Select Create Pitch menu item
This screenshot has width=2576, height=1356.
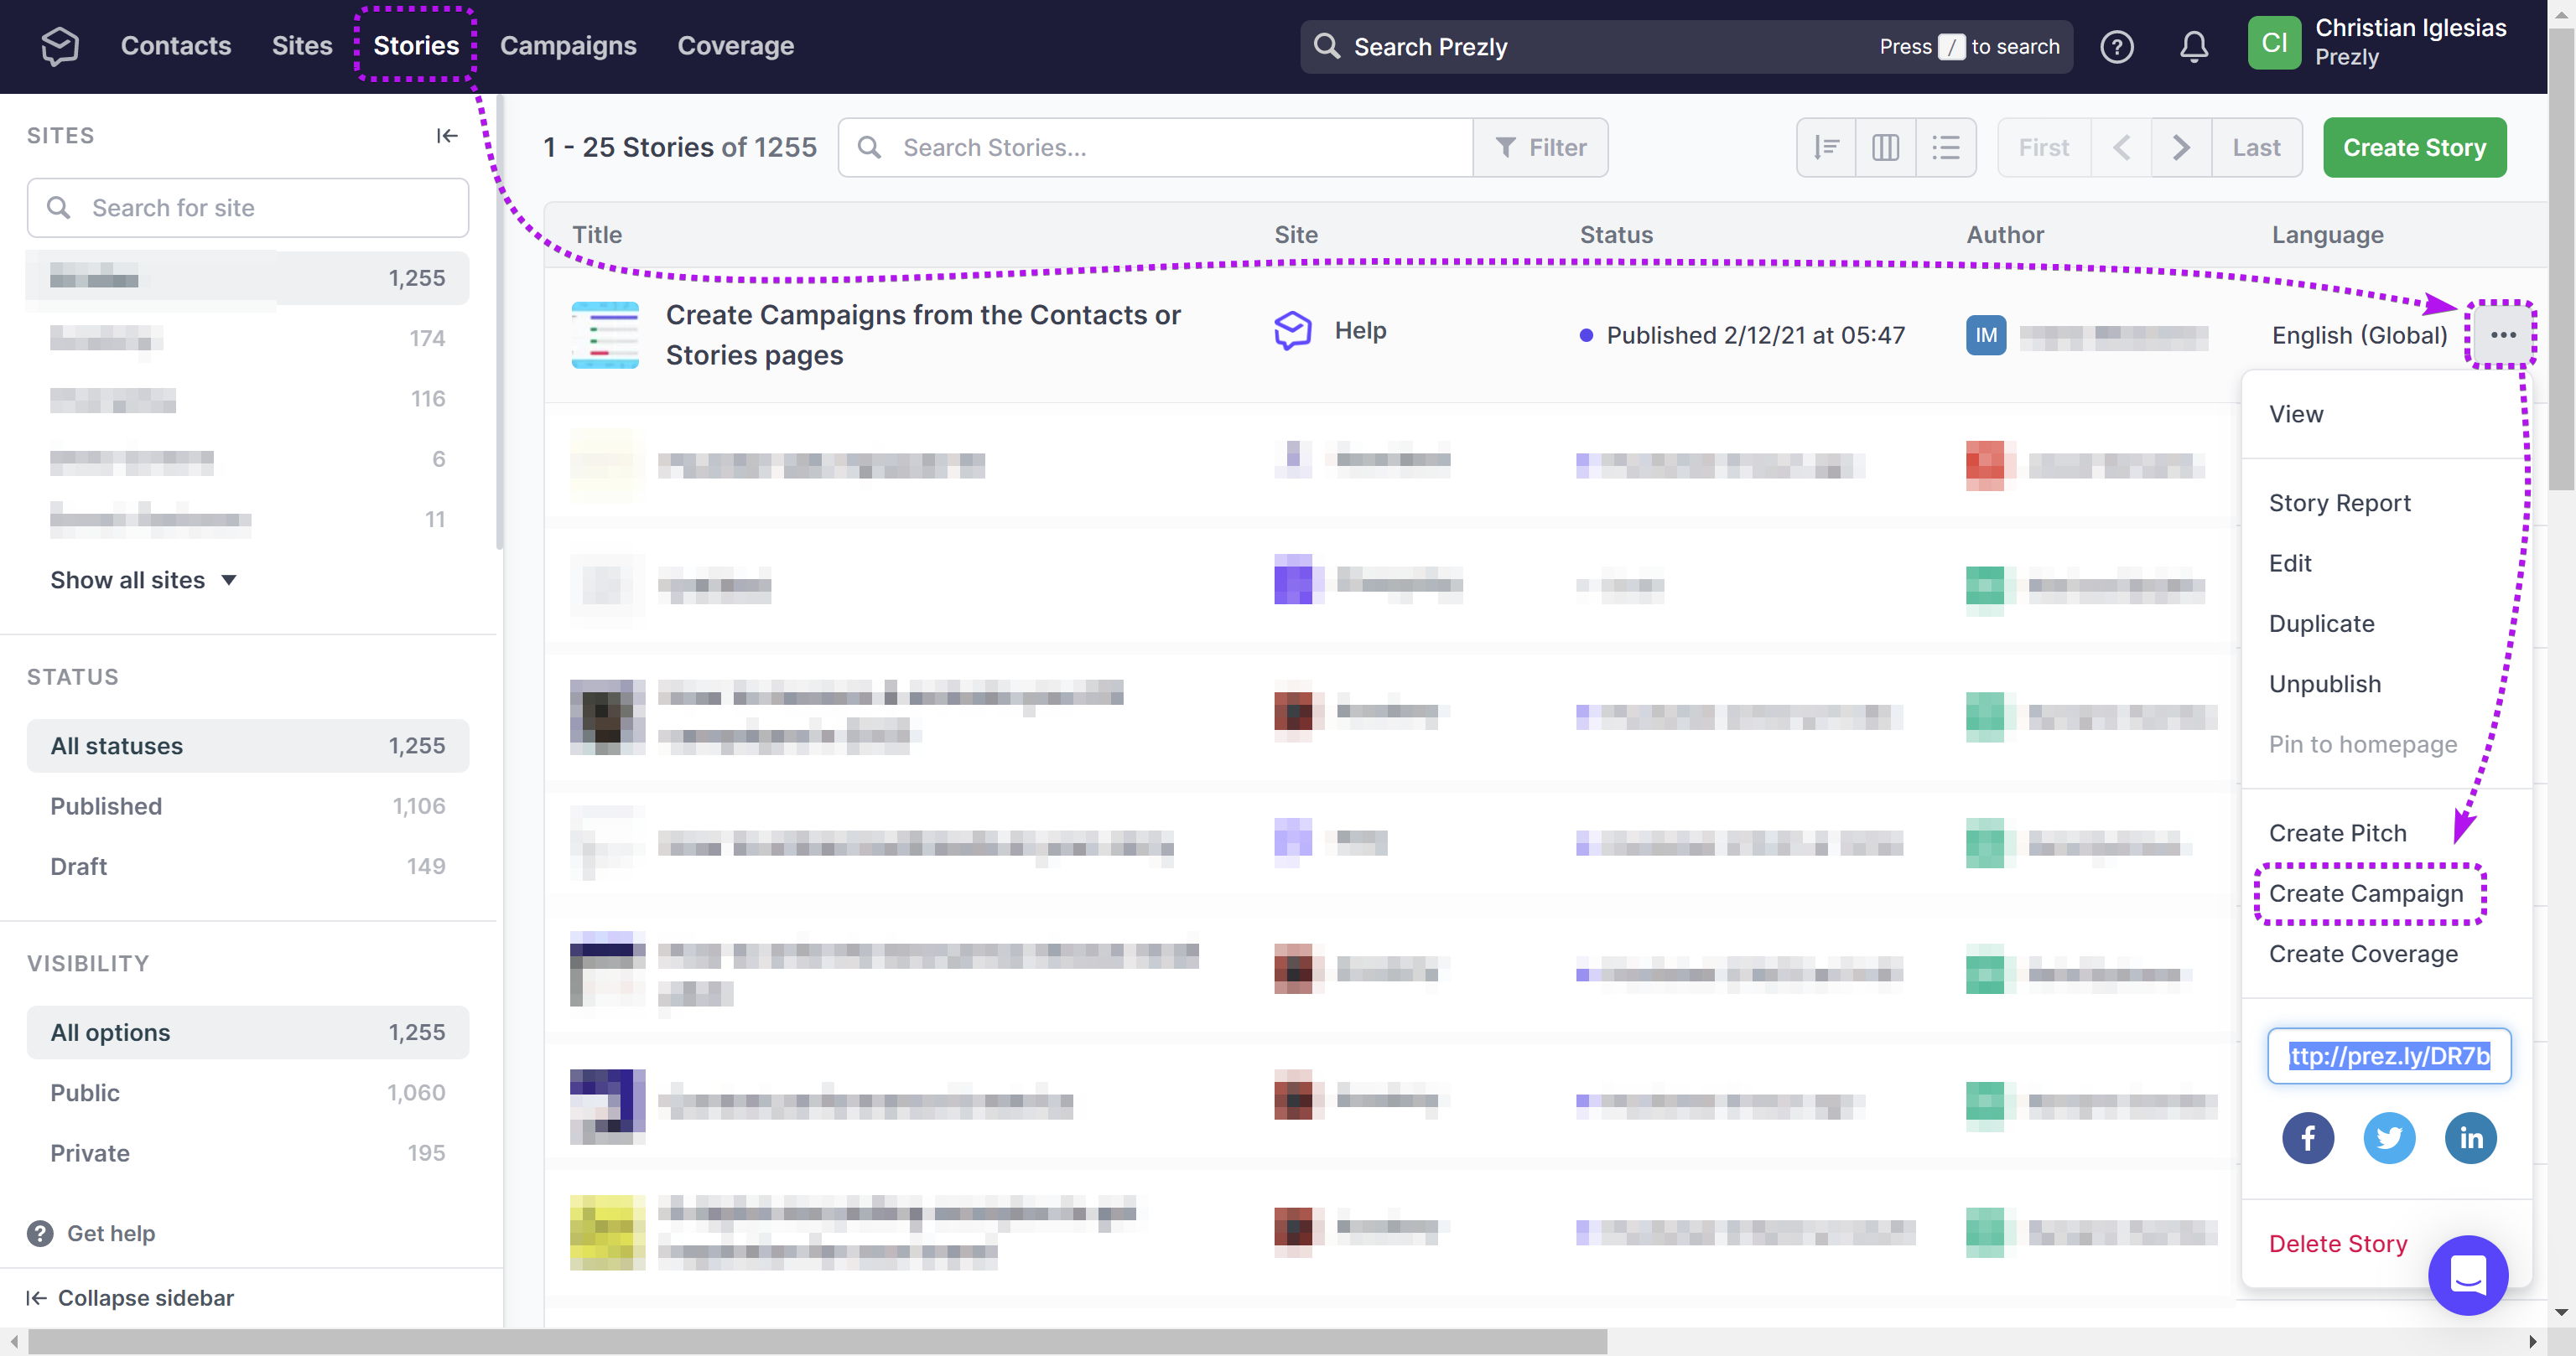(2337, 833)
